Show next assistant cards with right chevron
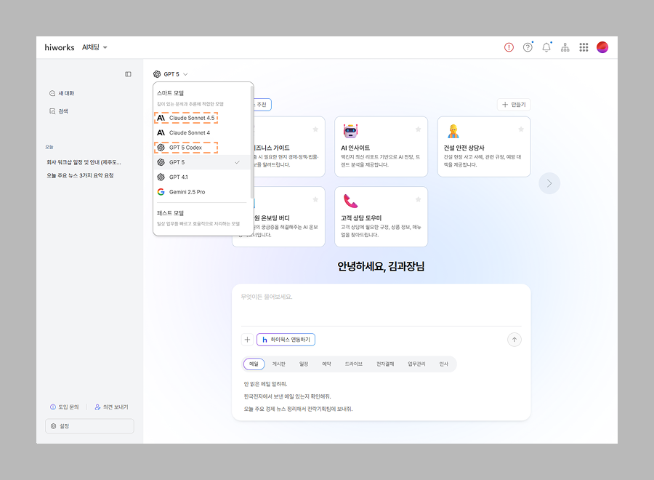 [x=549, y=183]
